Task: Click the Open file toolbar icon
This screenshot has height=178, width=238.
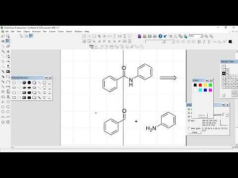Action: (x=145, y=36)
